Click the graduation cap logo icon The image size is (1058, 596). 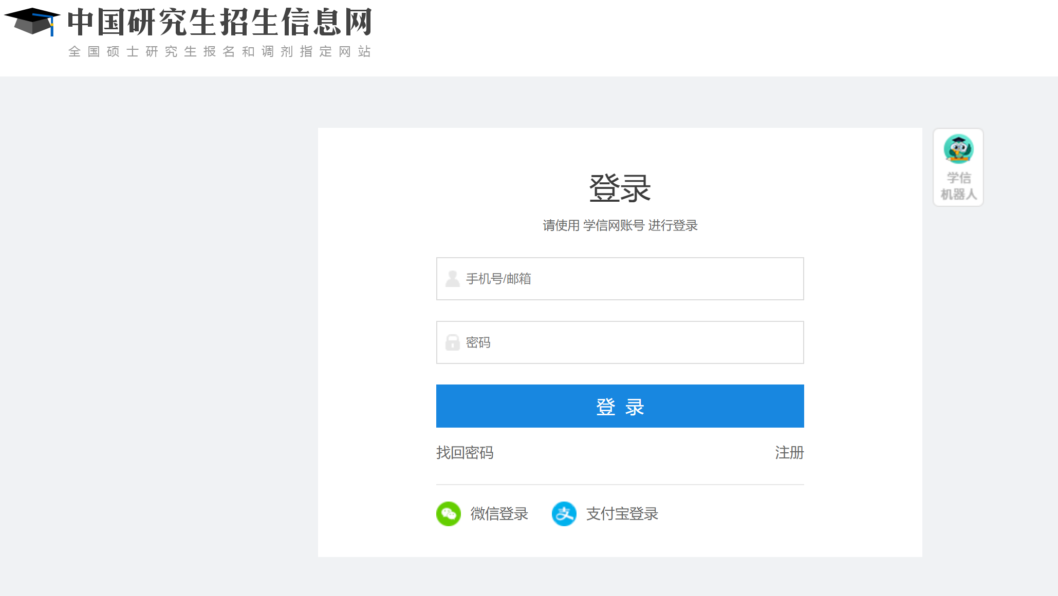point(32,22)
